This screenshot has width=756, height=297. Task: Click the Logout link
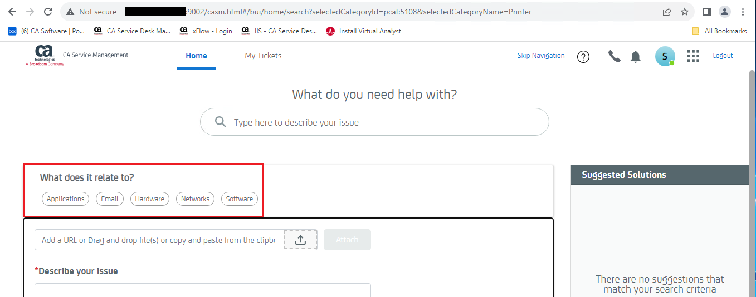click(723, 56)
